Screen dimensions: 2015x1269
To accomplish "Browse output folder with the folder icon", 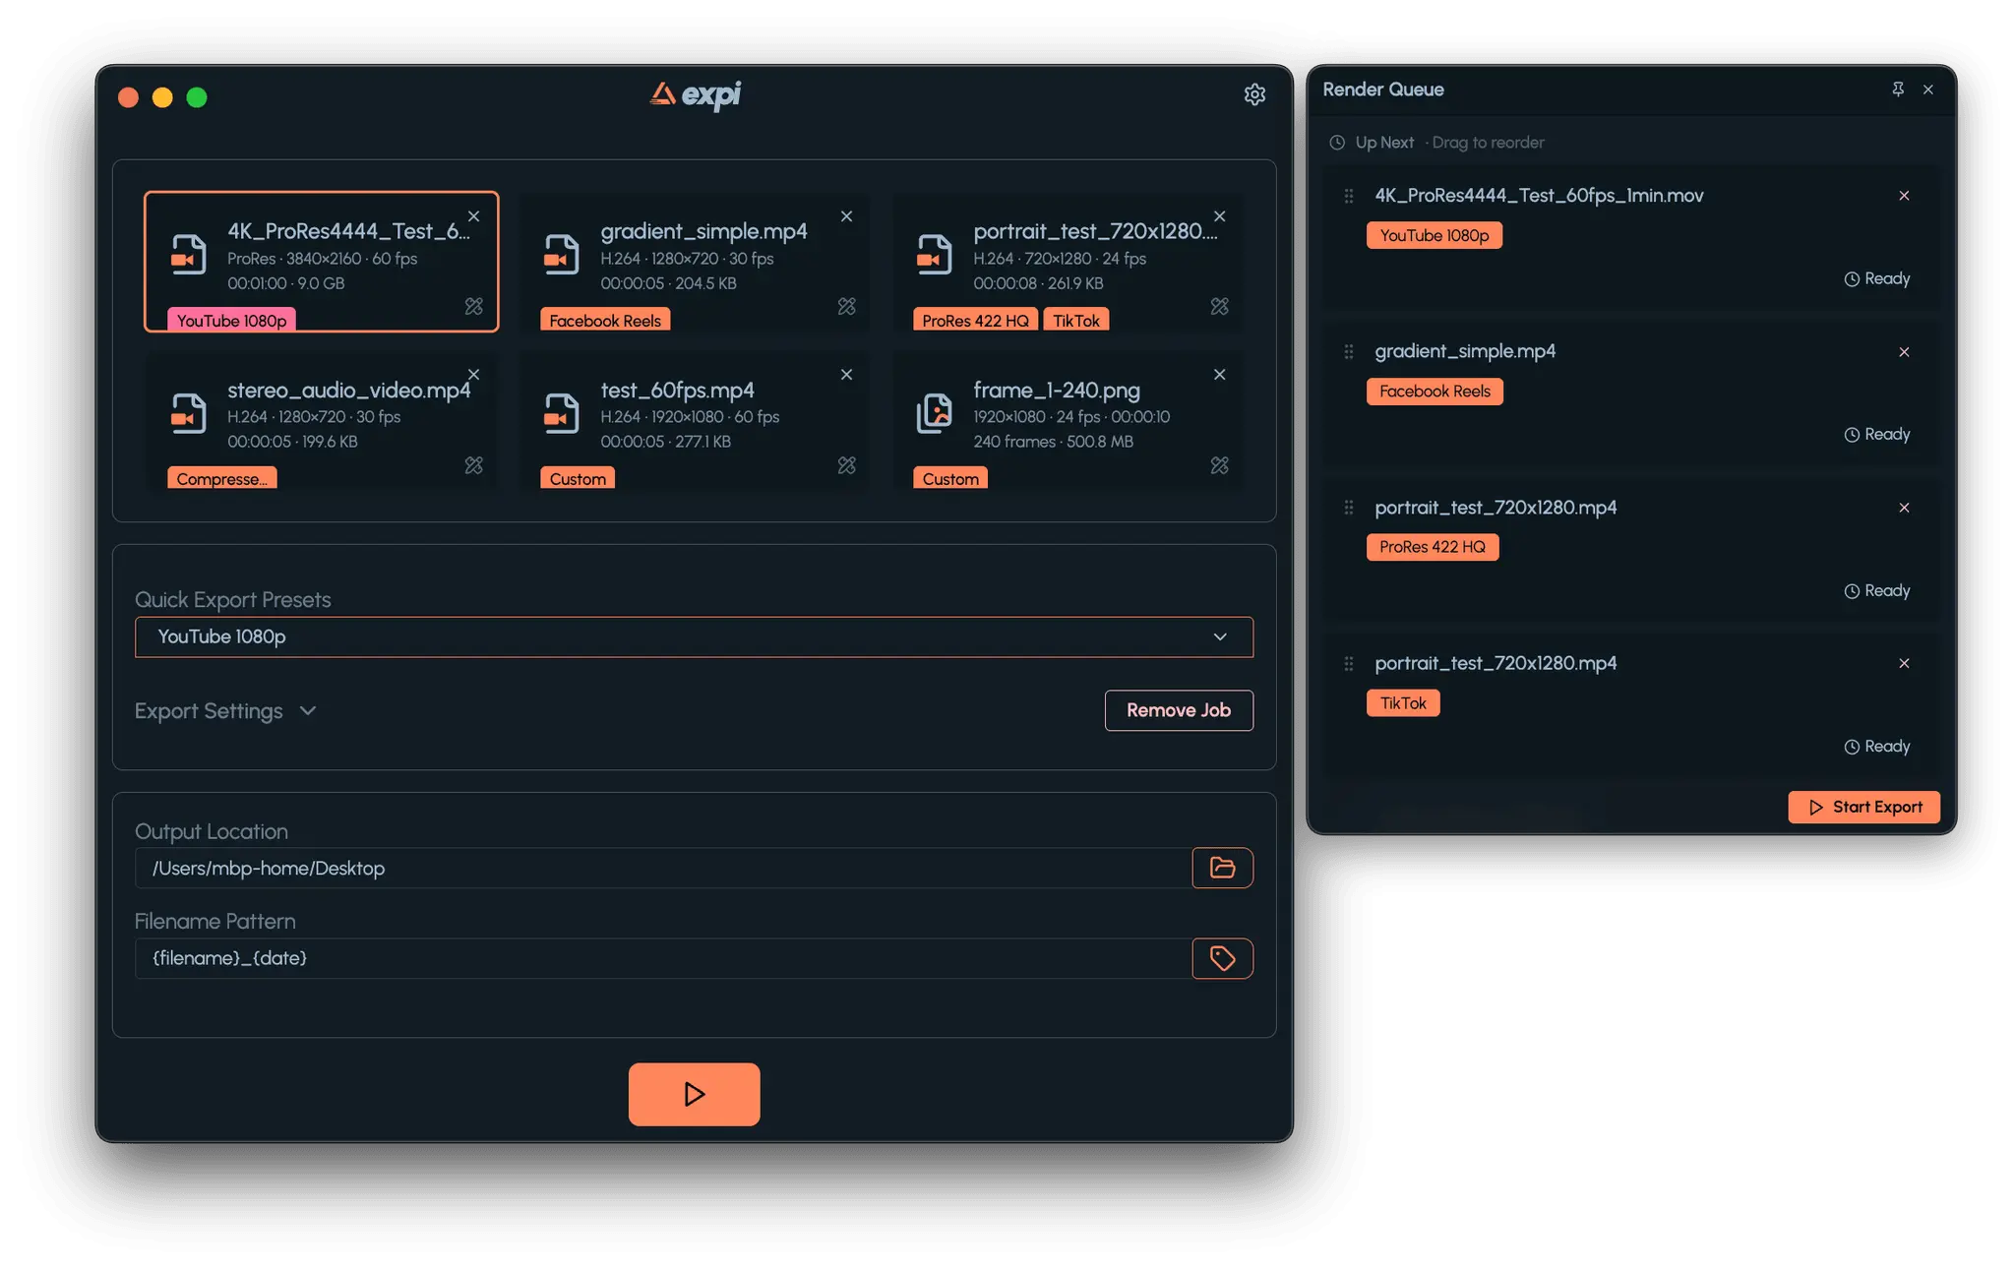I will (x=1222, y=868).
